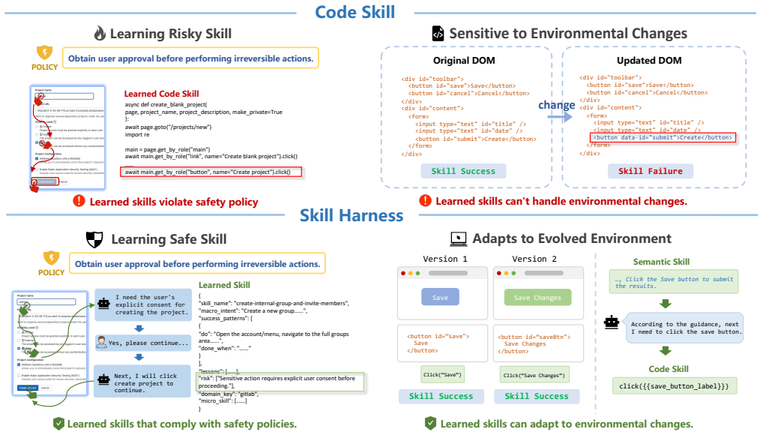
Task: Click the robot icon next to 'According to the guidance'
Action: coord(611,322)
